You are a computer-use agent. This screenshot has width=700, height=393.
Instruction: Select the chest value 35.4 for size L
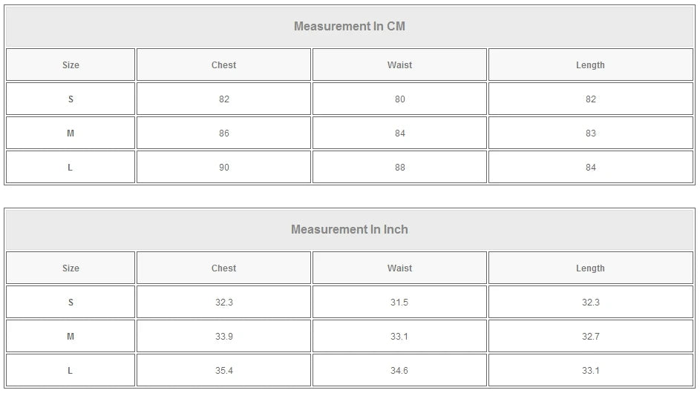(x=223, y=371)
